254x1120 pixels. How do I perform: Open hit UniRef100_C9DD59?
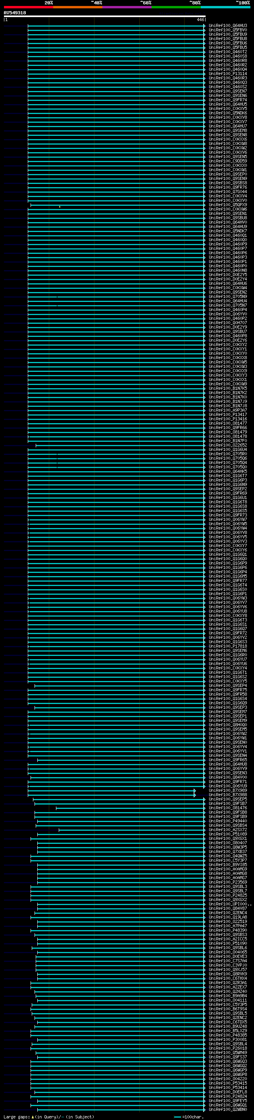227,161
